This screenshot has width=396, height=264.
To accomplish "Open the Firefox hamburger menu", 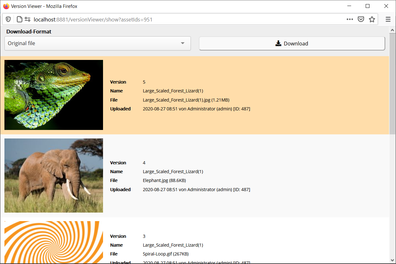I will click(x=388, y=20).
